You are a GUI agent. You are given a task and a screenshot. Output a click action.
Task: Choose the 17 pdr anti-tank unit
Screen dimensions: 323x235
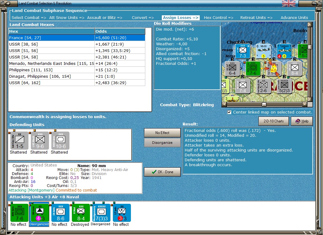(121, 213)
